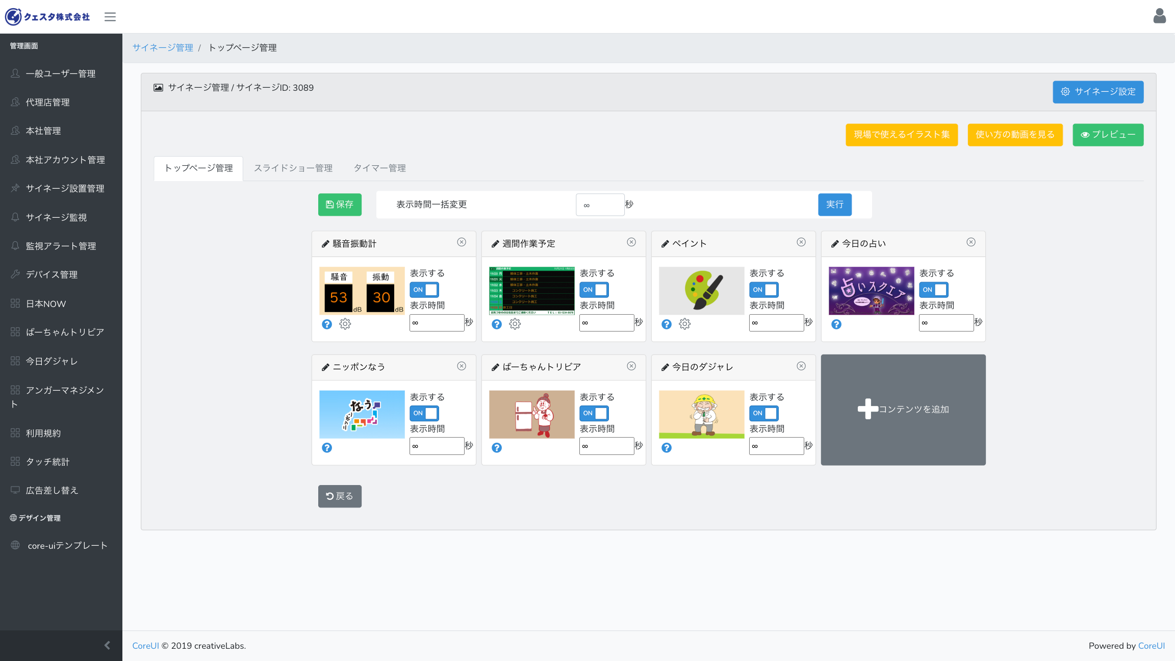Click the pencil edit icon beside 週間作業予定
This screenshot has width=1175, height=661.
coord(495,244)
